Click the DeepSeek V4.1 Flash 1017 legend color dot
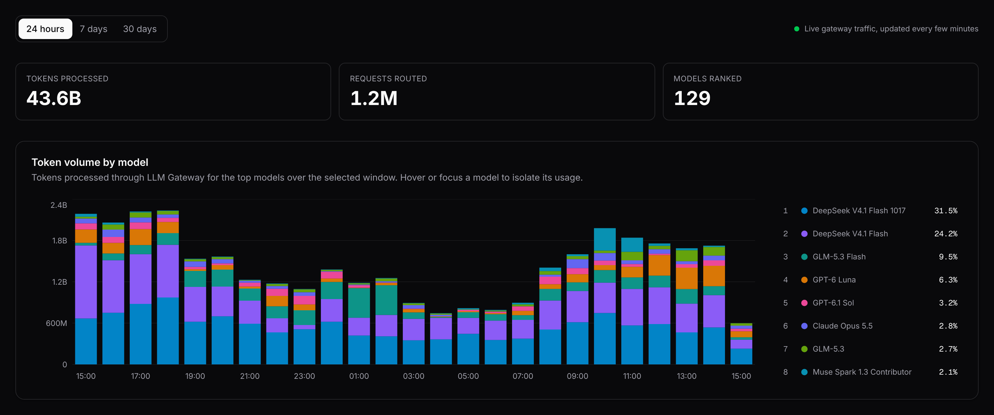The image size is (994, 415). click(804, 211)
